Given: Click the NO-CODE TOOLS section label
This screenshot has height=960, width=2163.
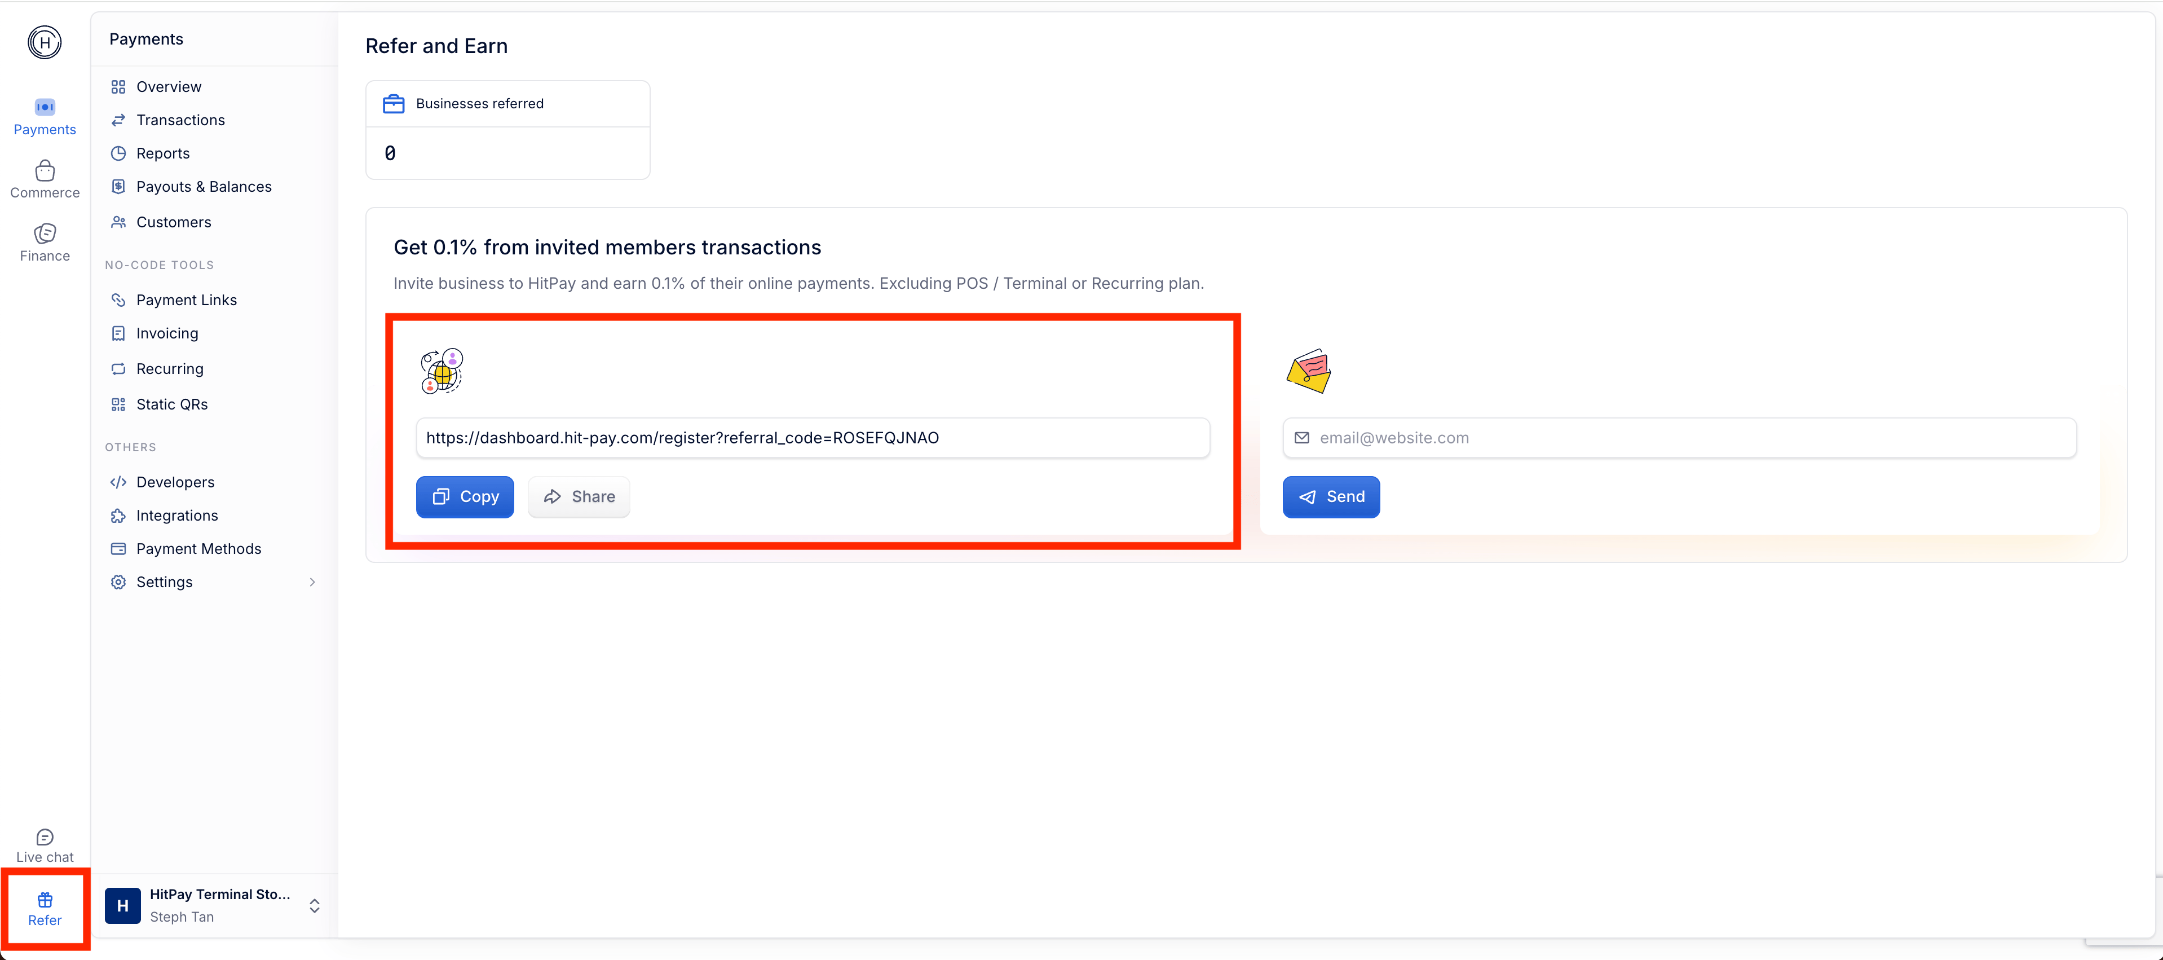Looking at the screenshot, I should click(x=160, y=265).
